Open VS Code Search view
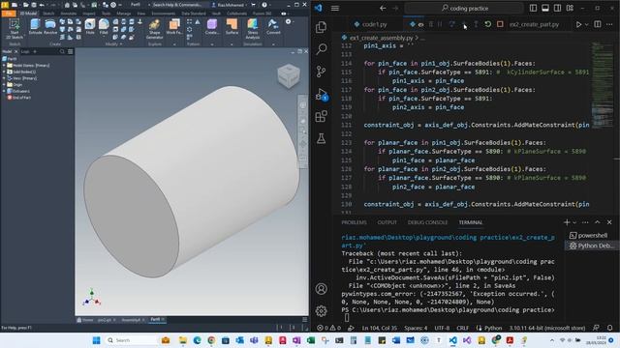Viewport: 620px width, 348px height. click(321, 49)
